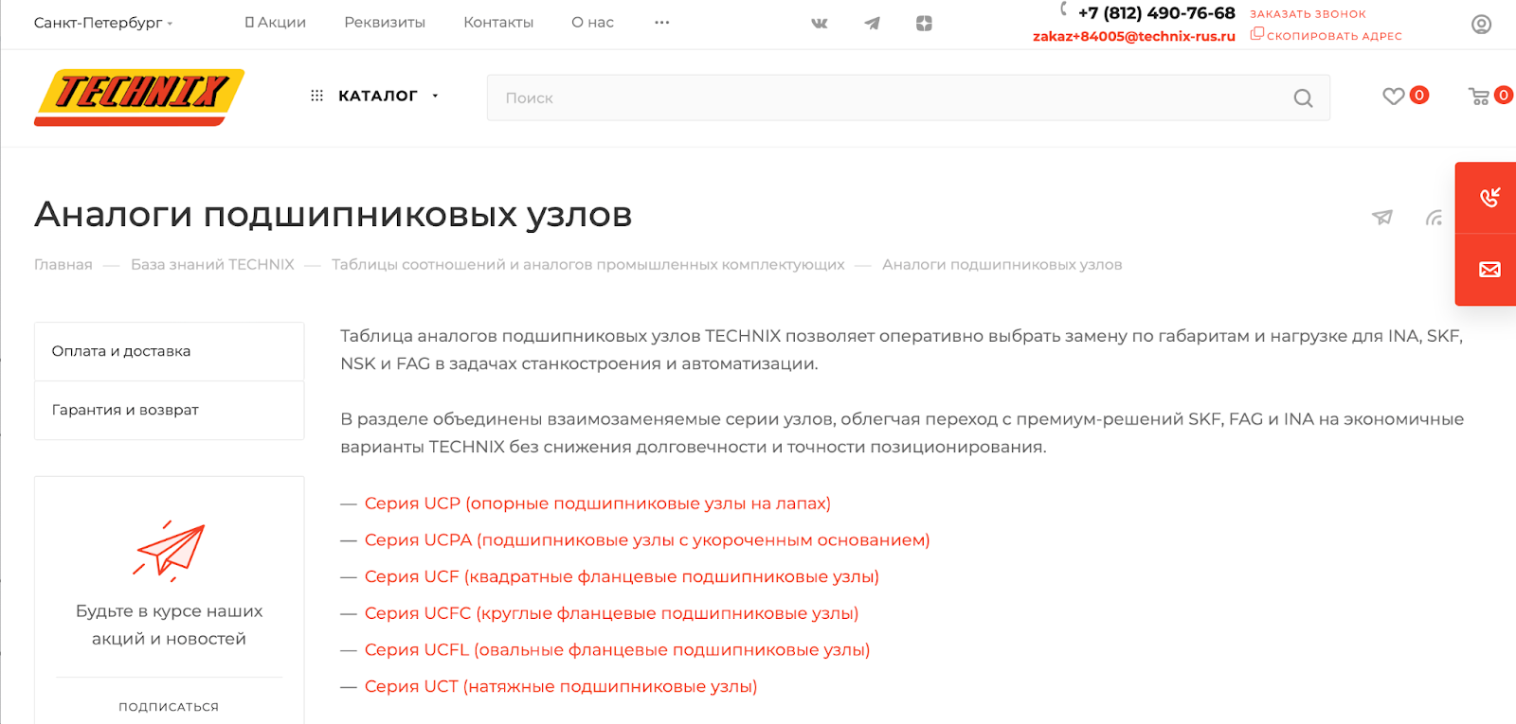1516x724 pixels.
Task: Expand the more menu items ellipsis
Action: (661, 23)
